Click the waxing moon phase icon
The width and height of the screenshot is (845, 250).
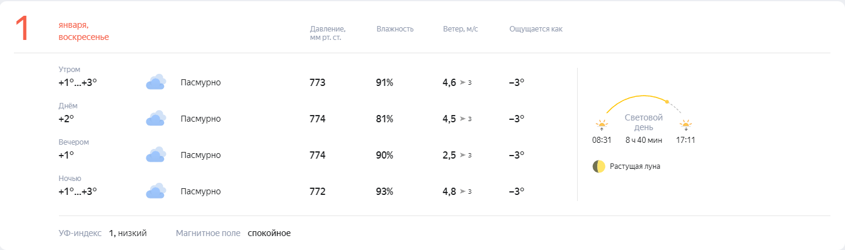[x=599, y=166]
